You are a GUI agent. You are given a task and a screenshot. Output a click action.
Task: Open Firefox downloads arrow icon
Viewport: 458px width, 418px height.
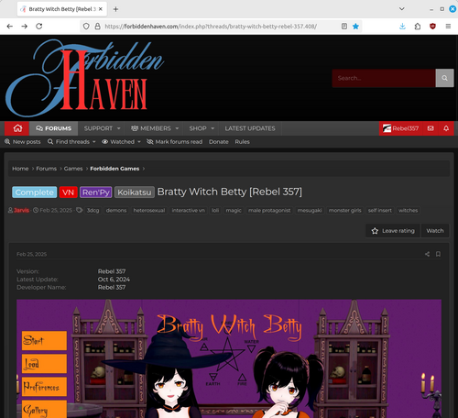[x=402, y=27]
